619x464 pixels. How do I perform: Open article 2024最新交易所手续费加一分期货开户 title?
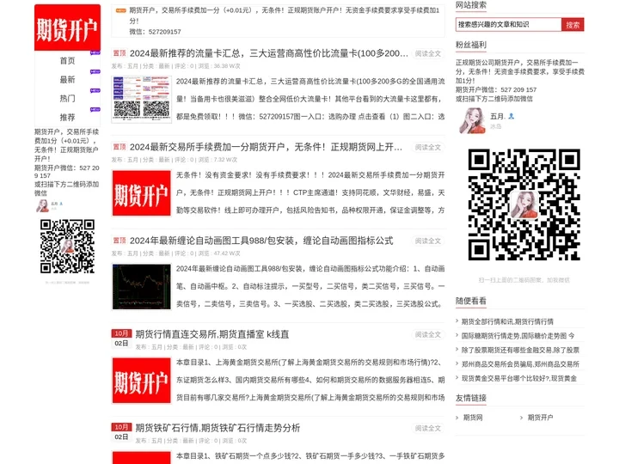coord(266,147)
